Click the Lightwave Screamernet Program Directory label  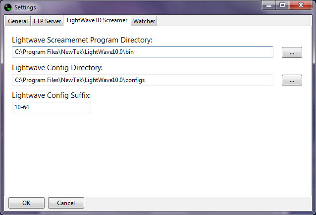click(x=82, y=40)
